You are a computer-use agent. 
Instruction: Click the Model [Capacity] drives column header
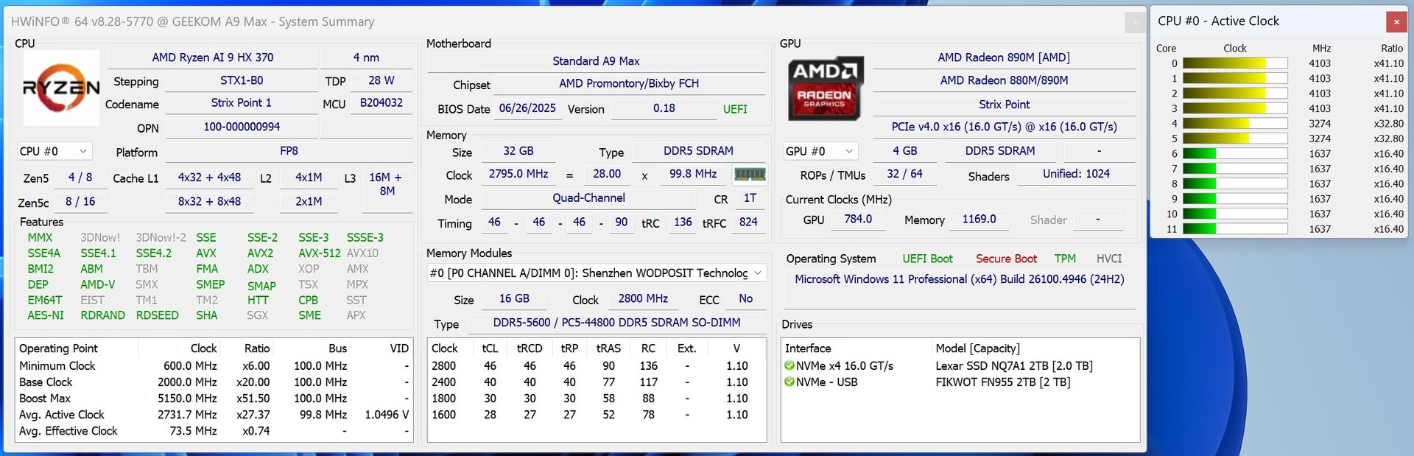pyautogui.click(x=977, y=348)
